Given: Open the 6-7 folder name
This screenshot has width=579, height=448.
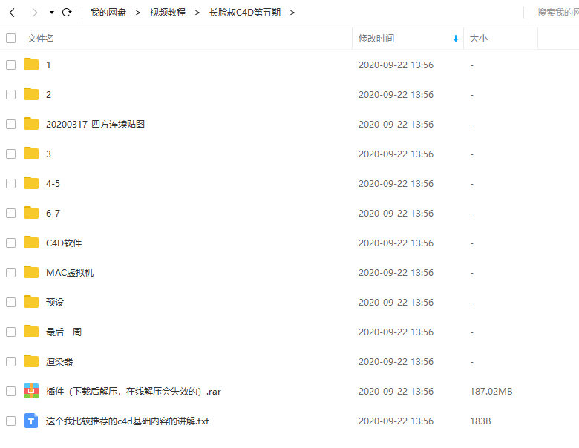Looking at the screenshot, I should (x=53, y=214).
